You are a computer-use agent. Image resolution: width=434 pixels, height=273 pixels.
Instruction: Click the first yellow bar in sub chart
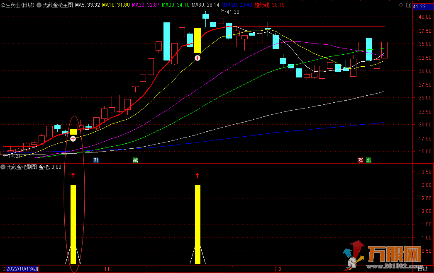(73, 225)
